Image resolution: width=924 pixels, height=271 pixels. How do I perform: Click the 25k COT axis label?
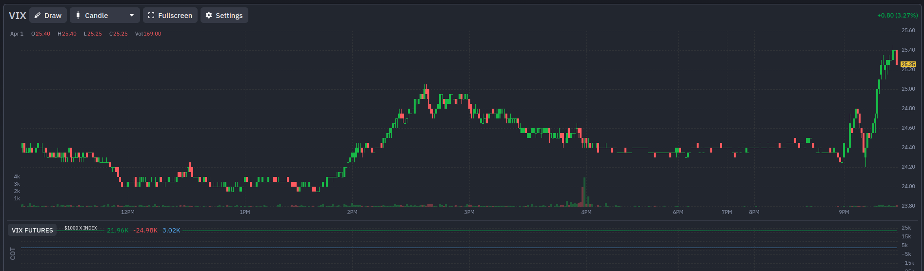click(906, 228)
